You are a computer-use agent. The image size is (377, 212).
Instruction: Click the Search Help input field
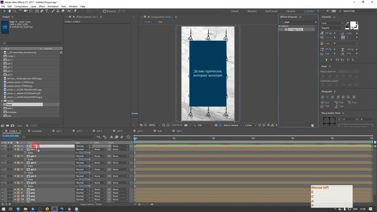pos(358,11)
